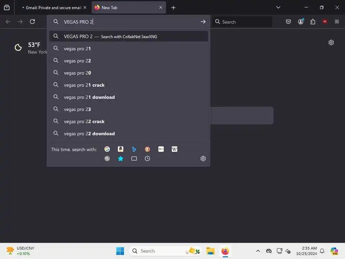Click Firefox icon in taskbar

(225, 251)
